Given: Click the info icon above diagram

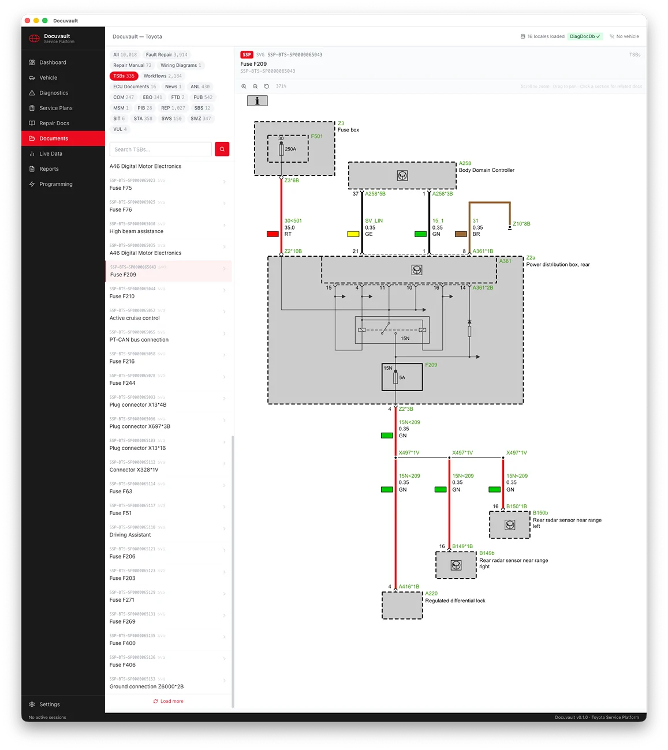Looking at the screenshot, I should (258, 100).
